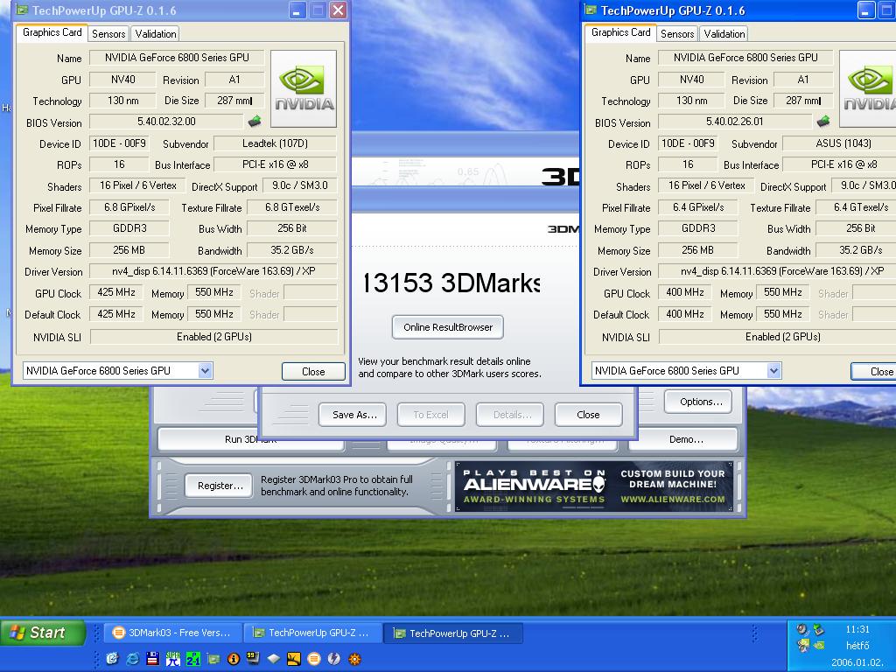Screen dimensions: 896x672
Task: Switch to Sensors tab in left GPU-Z
Action: 108,34
